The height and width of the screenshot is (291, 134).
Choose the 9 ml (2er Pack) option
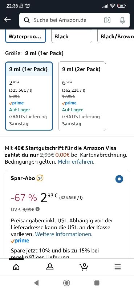coord(82,96)
